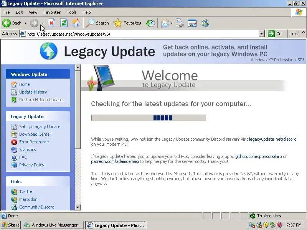This screenshot has width=307, height=230.
Task: Click the clock icon beside Update History
Action: (x=14, y=92)
